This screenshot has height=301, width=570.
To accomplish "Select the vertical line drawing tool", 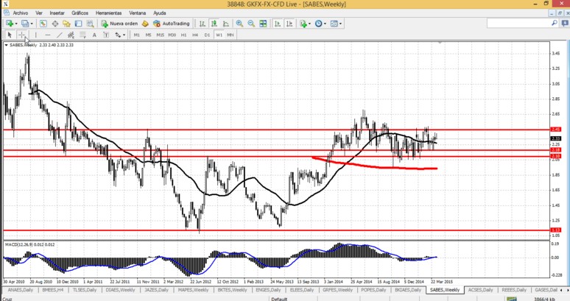I will 35,35.
